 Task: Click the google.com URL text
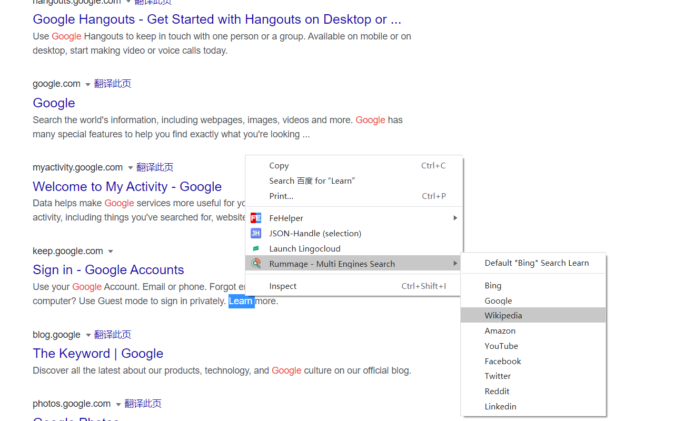[x=56, y=84]
